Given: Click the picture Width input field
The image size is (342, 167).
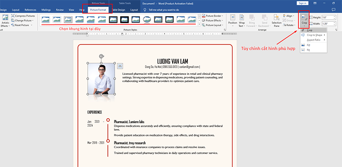Looking at the screenshot, I should pos(327,24).
